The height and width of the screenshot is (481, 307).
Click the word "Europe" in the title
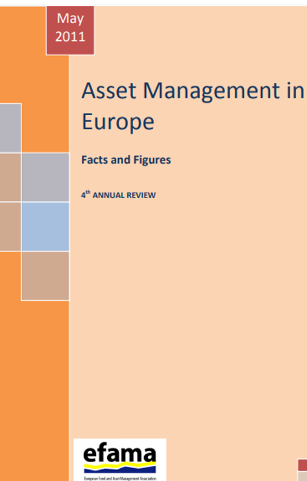(118, 122)
